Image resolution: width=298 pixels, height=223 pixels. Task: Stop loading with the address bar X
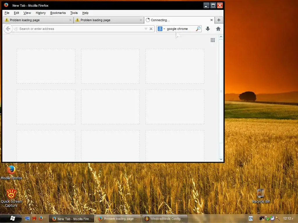point(151,29)
